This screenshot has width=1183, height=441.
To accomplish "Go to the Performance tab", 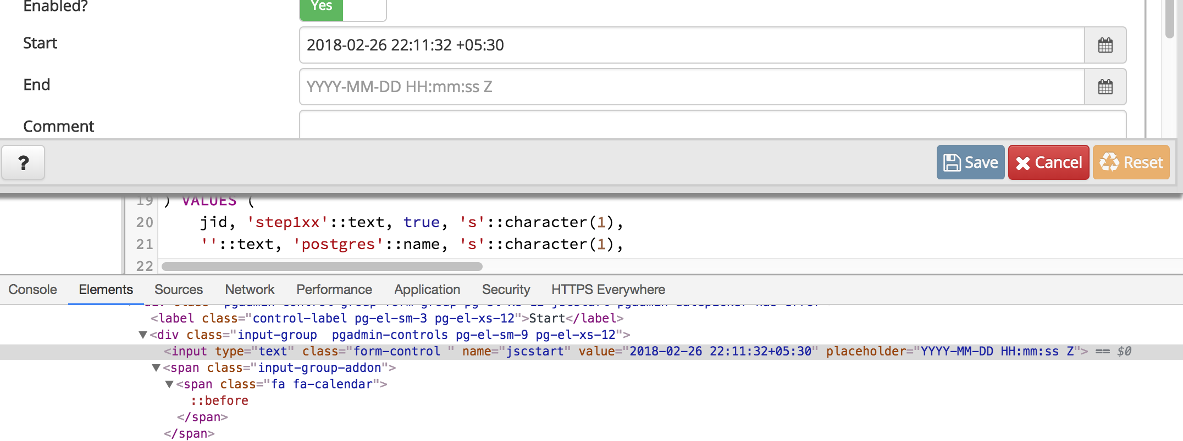I will pyautogui.click(x=334, y=290).
